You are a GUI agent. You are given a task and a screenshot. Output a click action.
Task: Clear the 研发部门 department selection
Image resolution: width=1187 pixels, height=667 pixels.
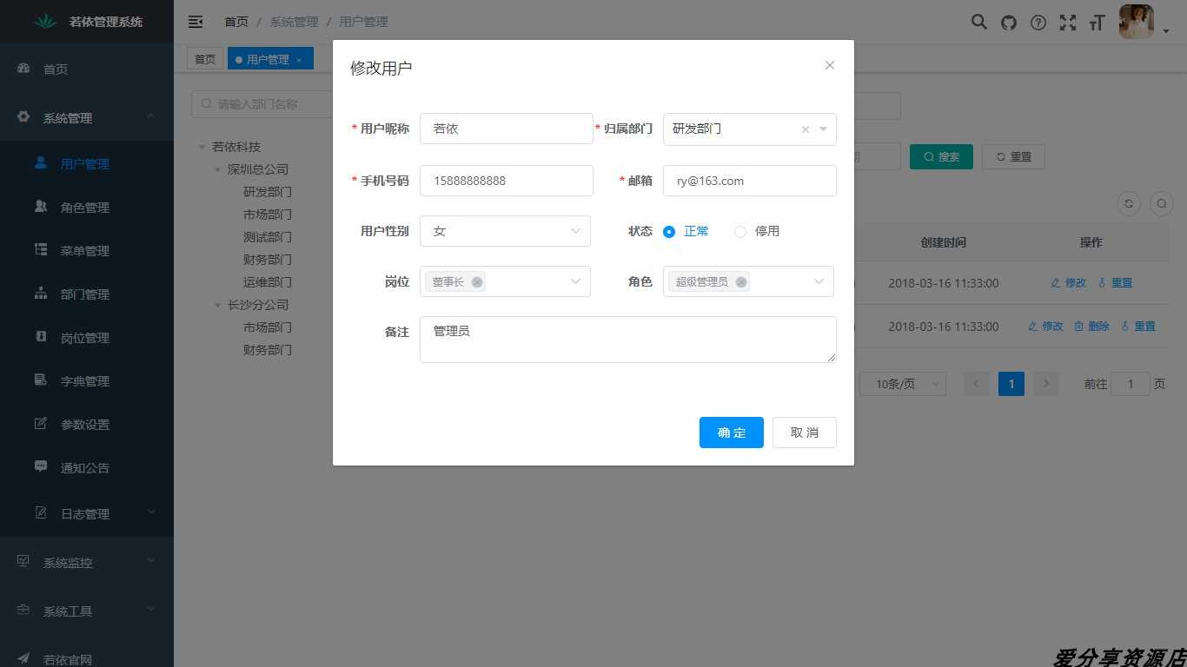click(x=805, y=129)
